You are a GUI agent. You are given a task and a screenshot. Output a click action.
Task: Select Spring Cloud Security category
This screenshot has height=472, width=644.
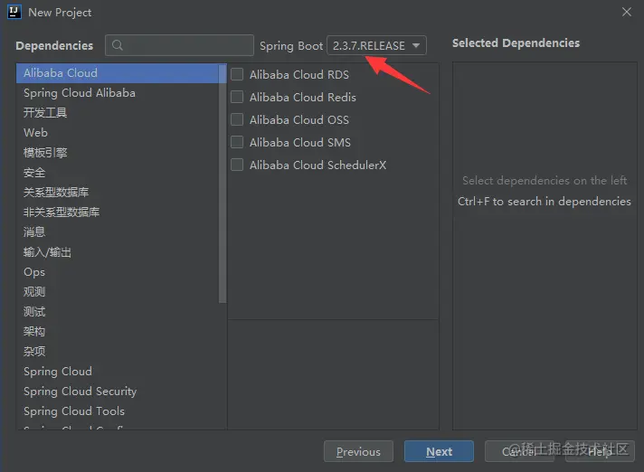pyautogui.click(x=80, y=391)
